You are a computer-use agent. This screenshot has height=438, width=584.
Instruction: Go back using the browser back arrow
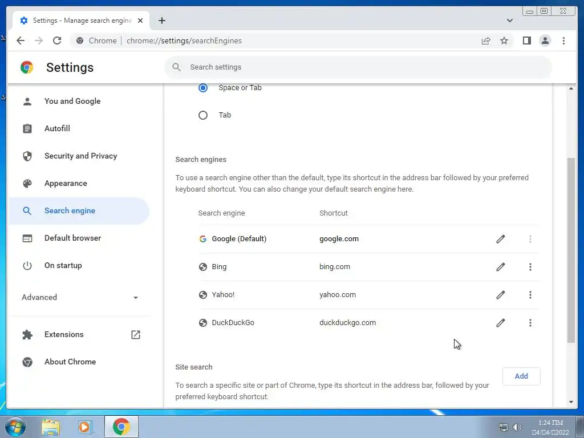coord(21,40)
